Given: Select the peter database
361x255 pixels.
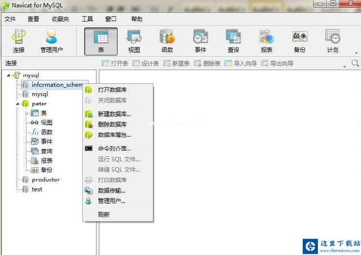Looking at the screenshot, I should coord(39,104).
